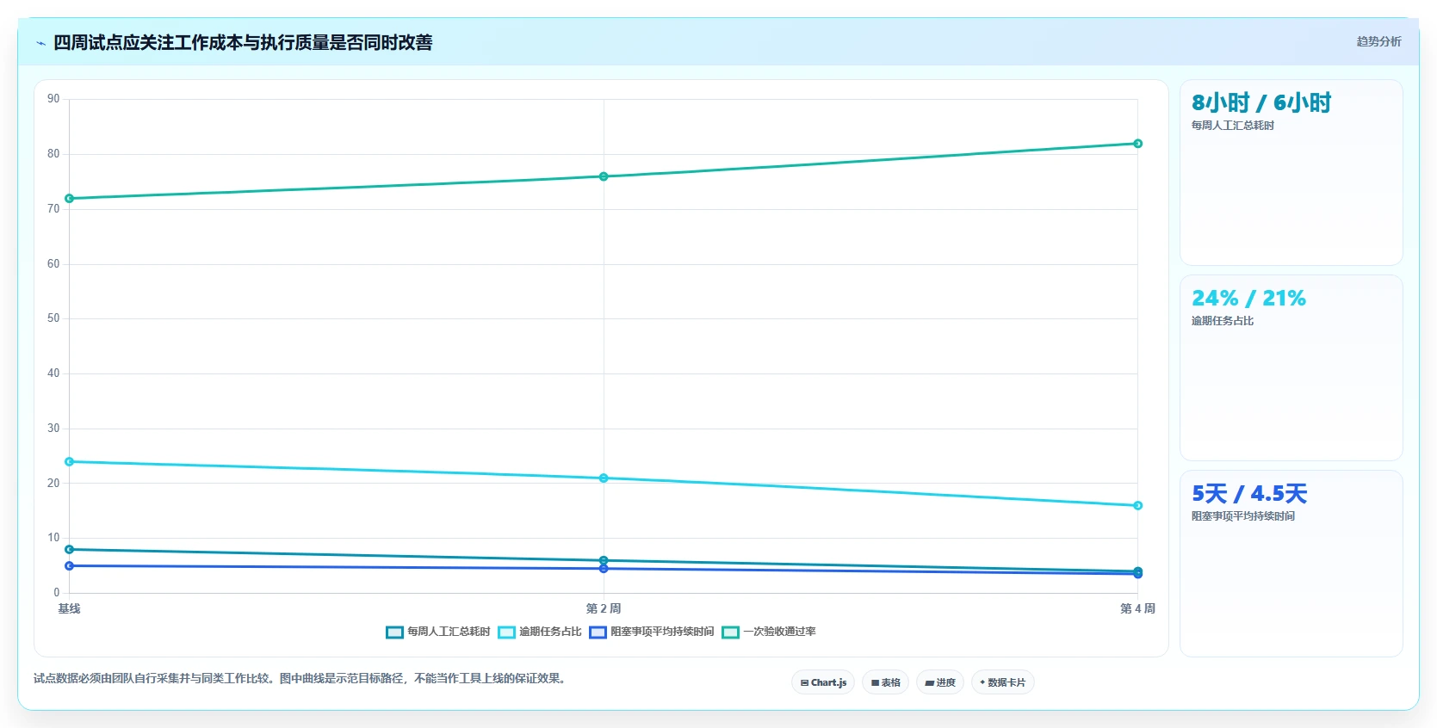Click the 每周人工汇总耗时 data point at 第 2 周

point(604,560)
